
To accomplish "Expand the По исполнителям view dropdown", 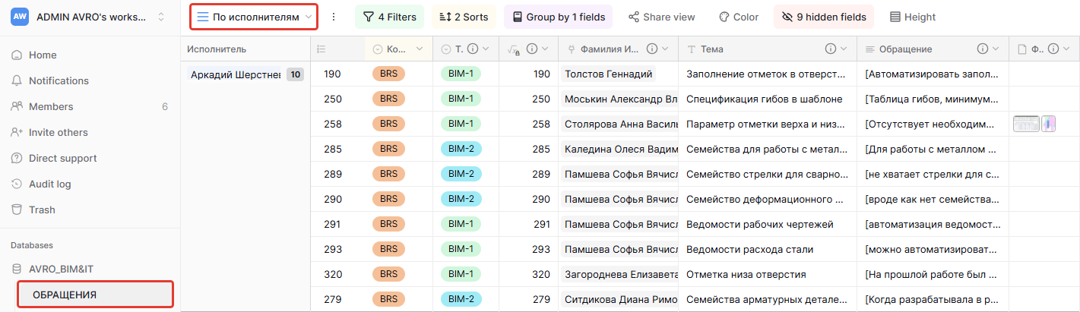I will 308,17.
